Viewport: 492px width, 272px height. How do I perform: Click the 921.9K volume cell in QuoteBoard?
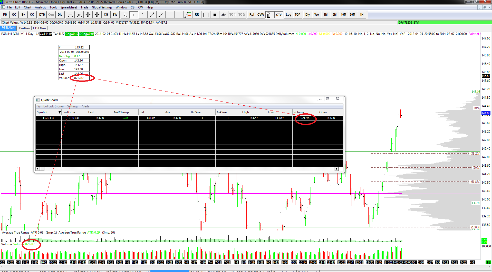(305, 118)
